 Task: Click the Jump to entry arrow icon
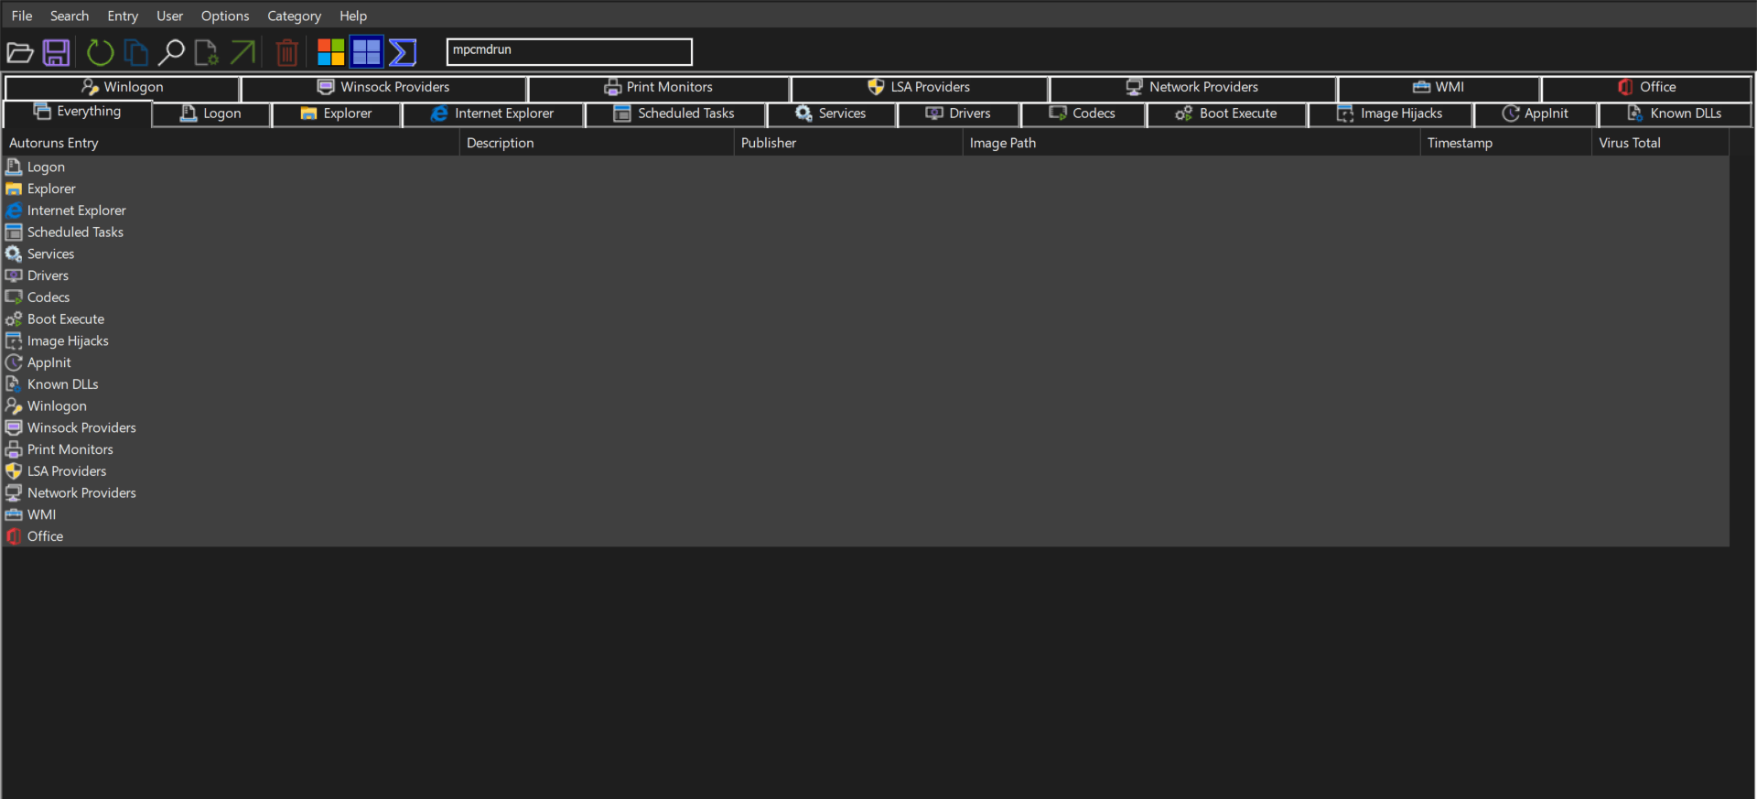243,52
